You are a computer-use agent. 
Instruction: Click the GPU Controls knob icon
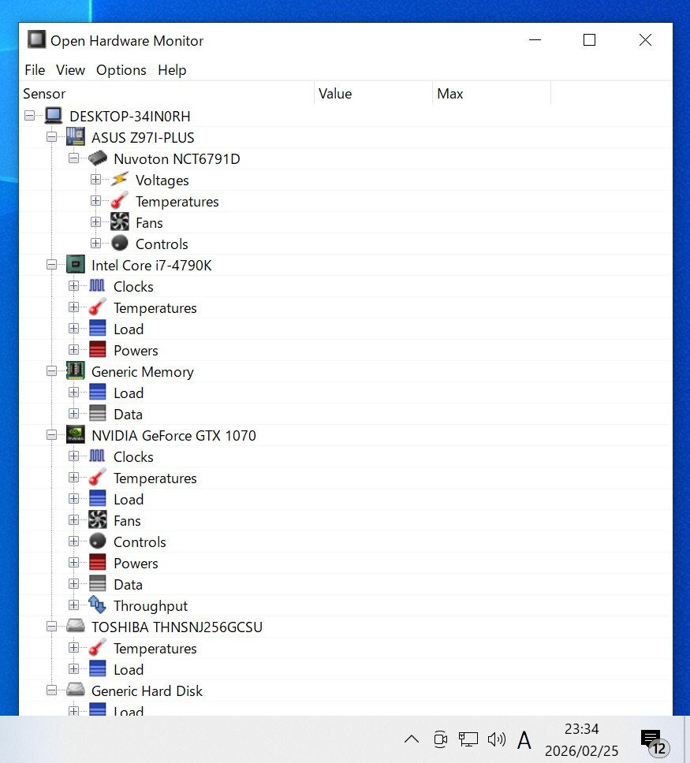pyautogui.click(x=98, y=541)
